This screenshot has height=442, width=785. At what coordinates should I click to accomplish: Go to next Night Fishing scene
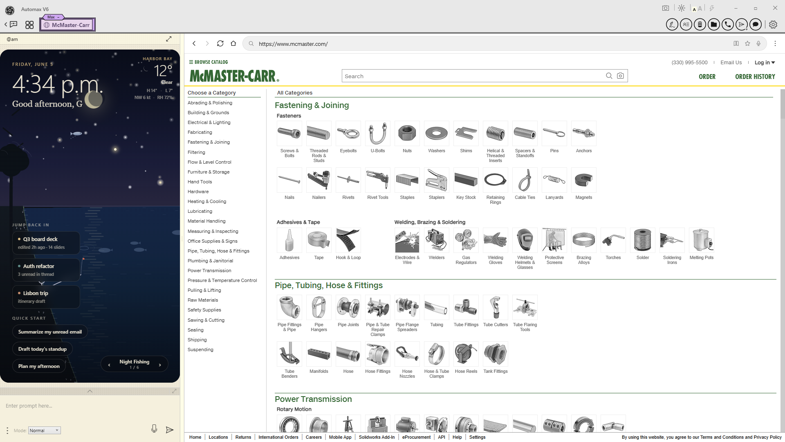pyautogui.click(x=160, y=365)
